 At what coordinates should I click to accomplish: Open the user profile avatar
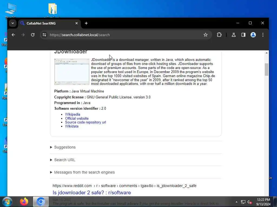coord(253,35)
